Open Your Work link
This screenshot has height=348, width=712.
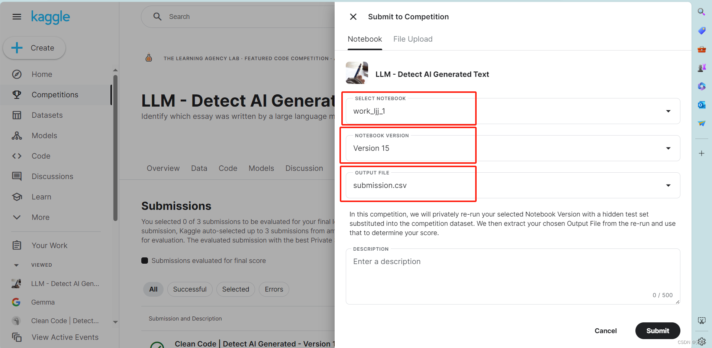point(49,245)
